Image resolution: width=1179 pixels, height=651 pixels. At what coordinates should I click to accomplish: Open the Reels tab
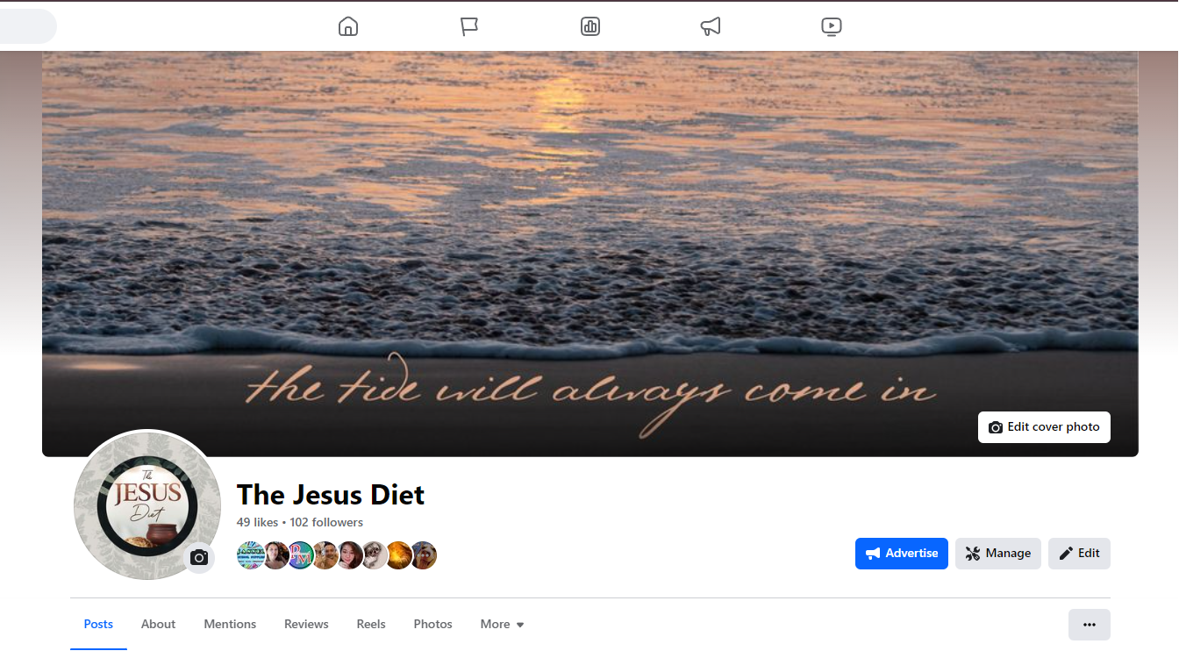[371, 625]
